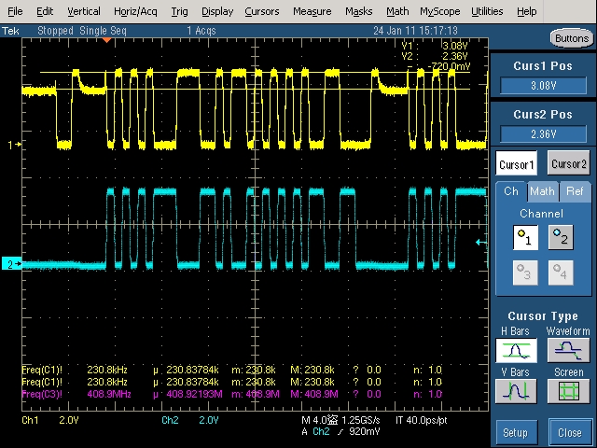Click the 1.25GS/s sample rate readout
Viewport: 597px width, 448px height.
coord(361,420)
